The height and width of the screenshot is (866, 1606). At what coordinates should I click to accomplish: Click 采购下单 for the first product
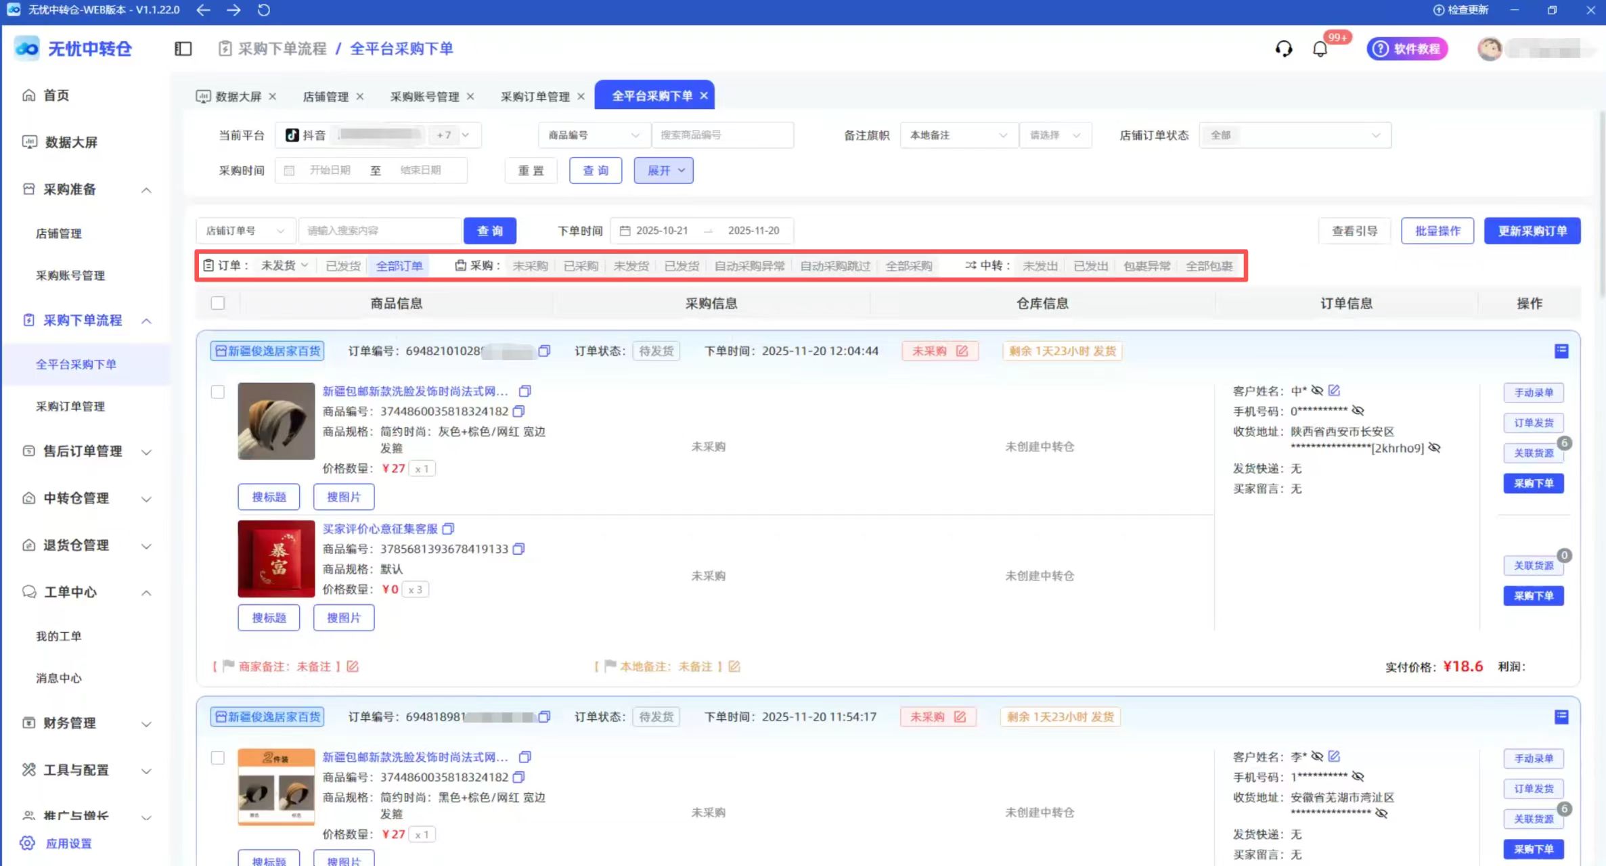pos(1534,483)
